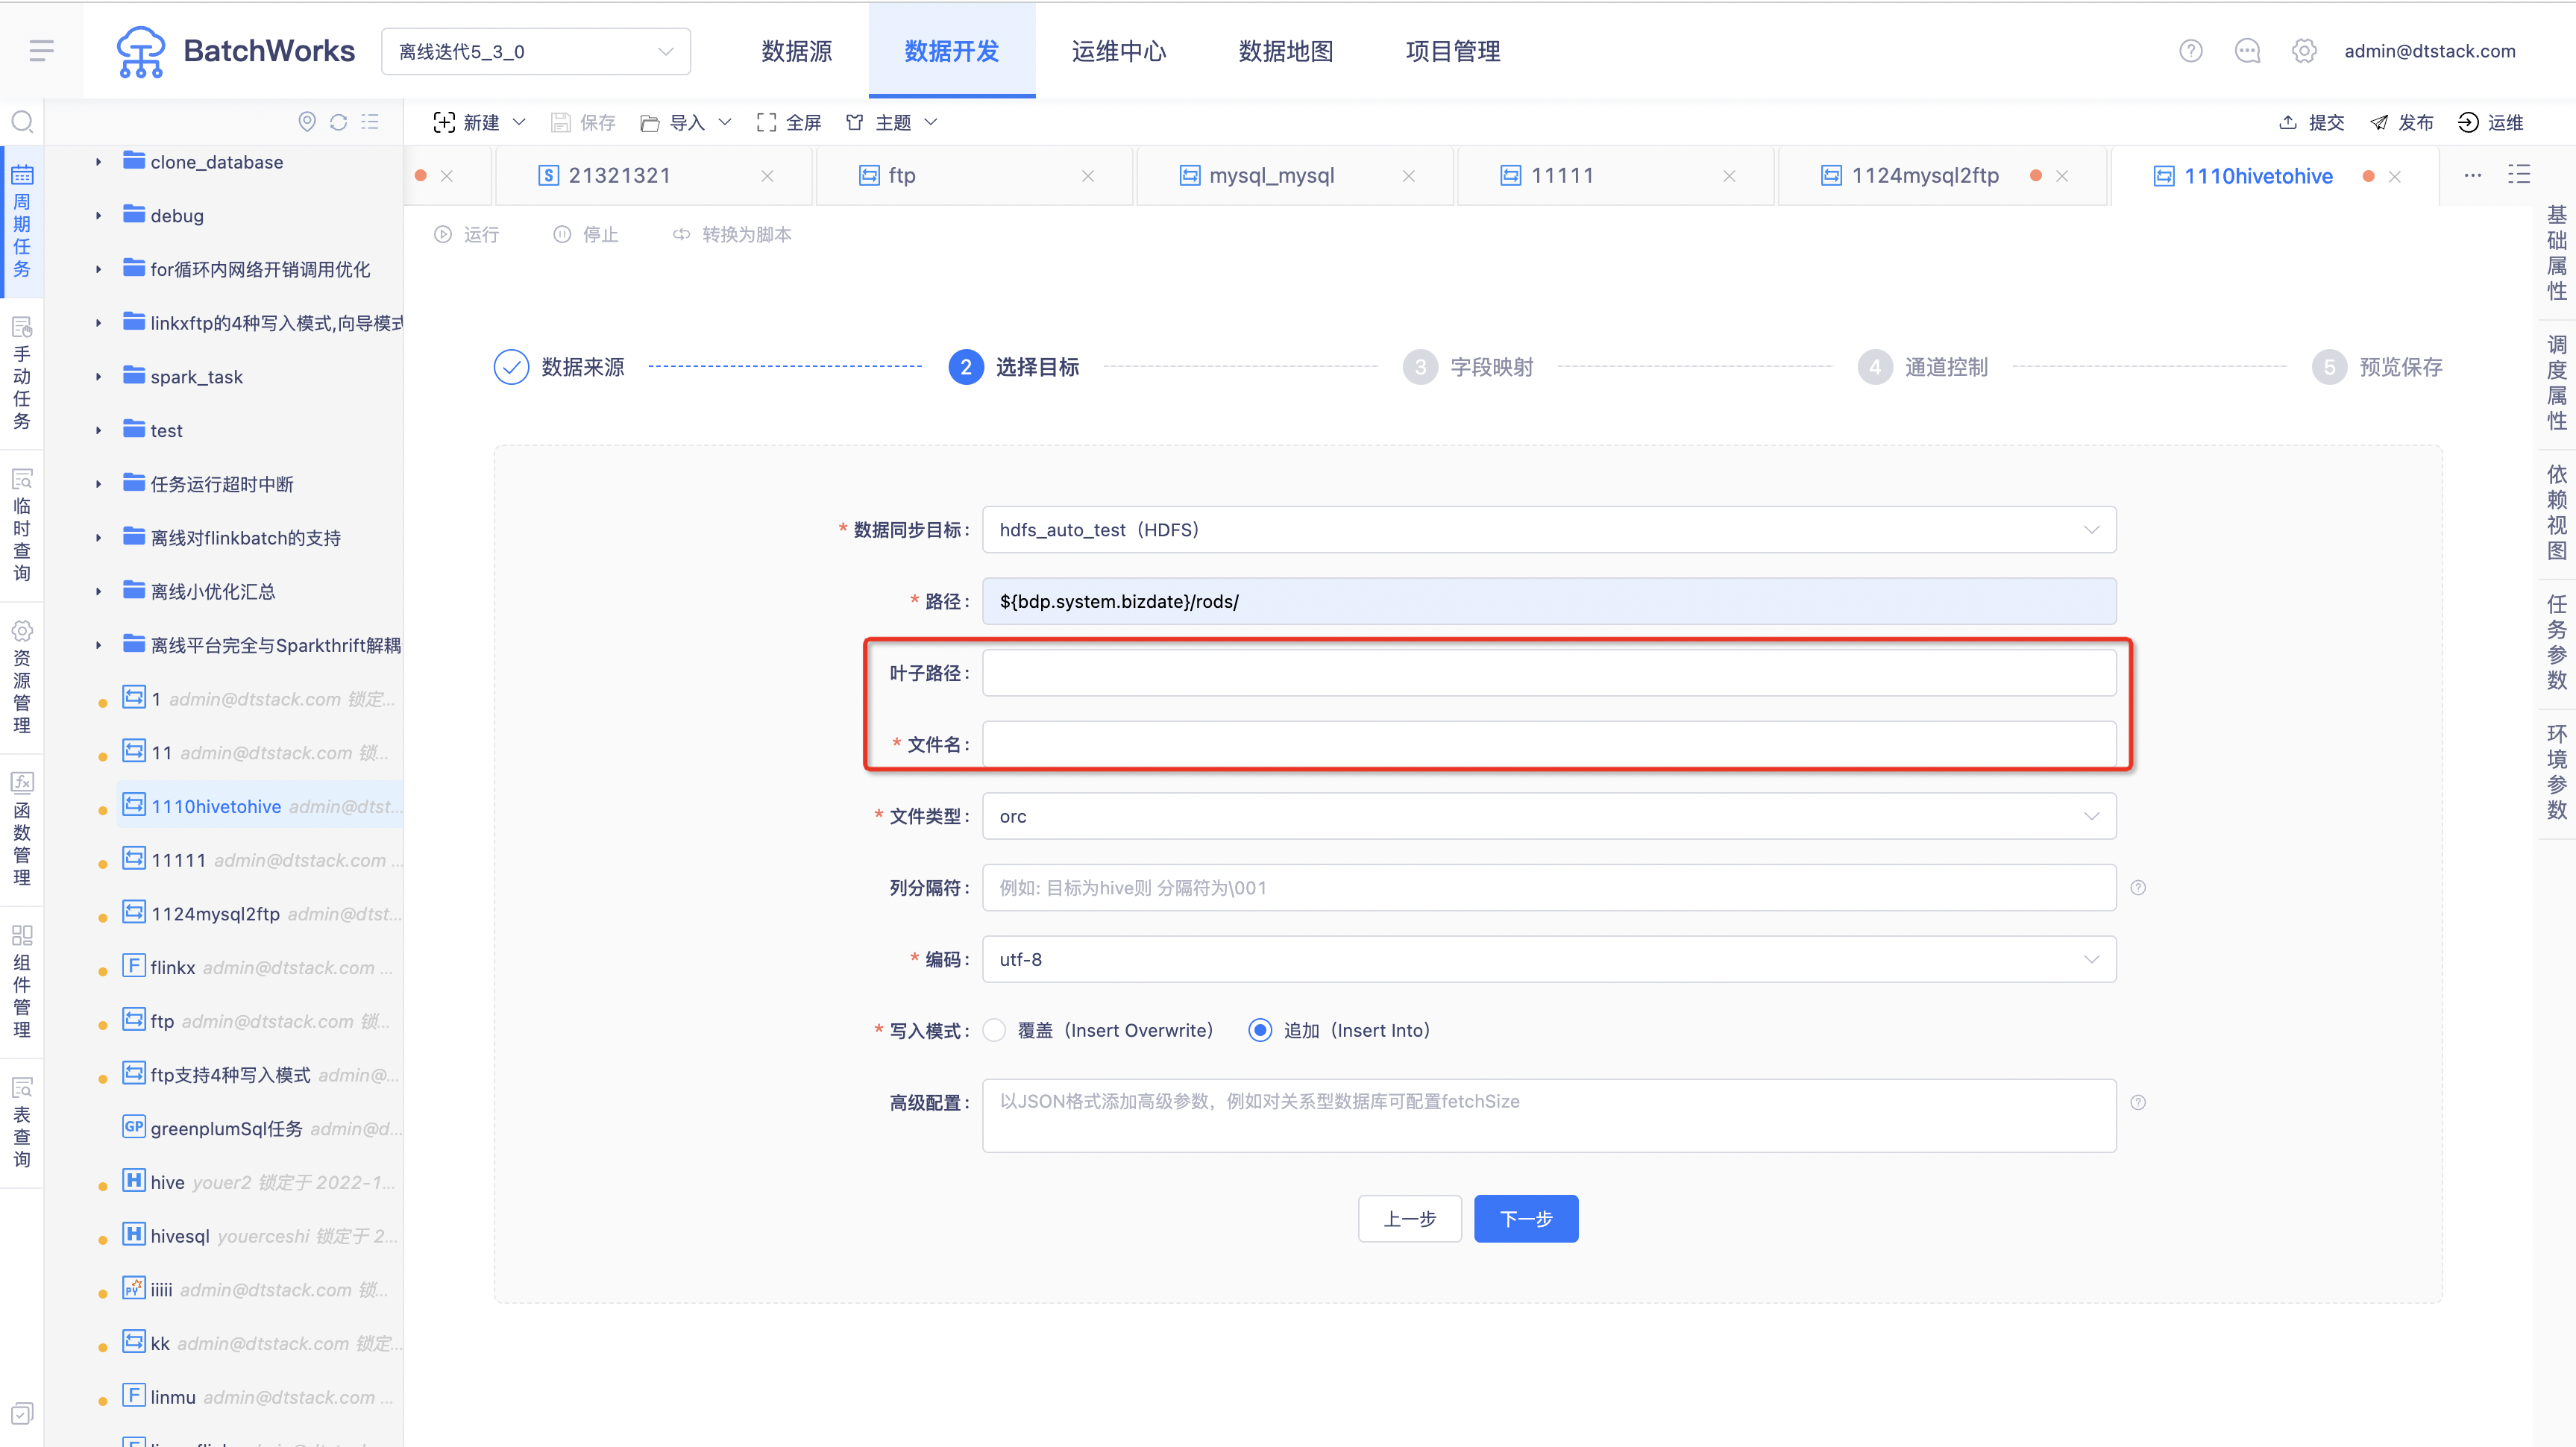Refresh the task tree with reload icon
Viewport: 2576px width, 1447px height.
point(338,122)
